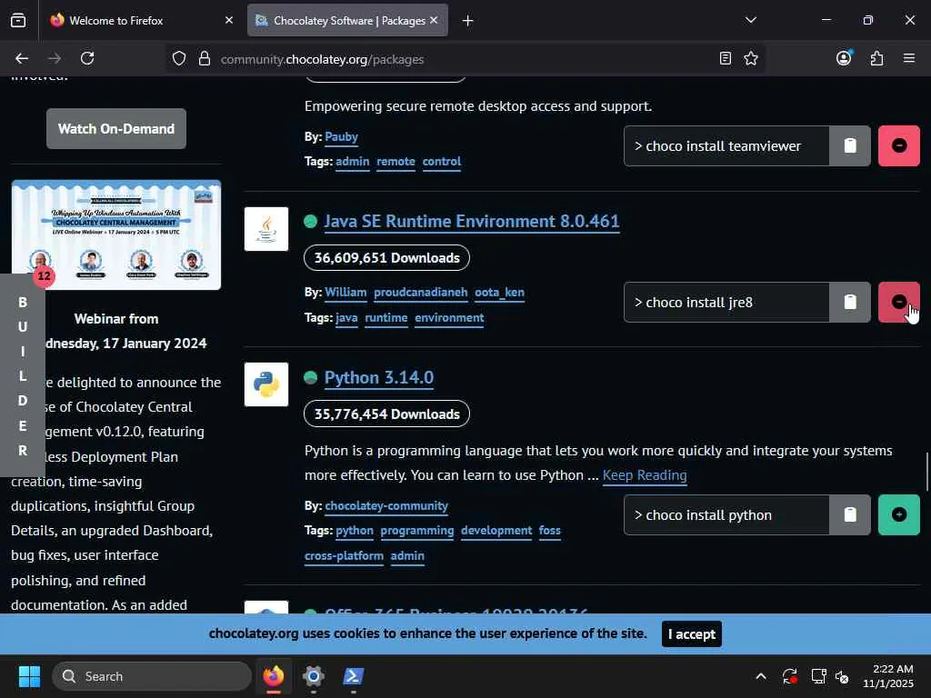Viewport: 931px width, 698px height.
Task: Click the remote tag
Action: pos(395,162)
